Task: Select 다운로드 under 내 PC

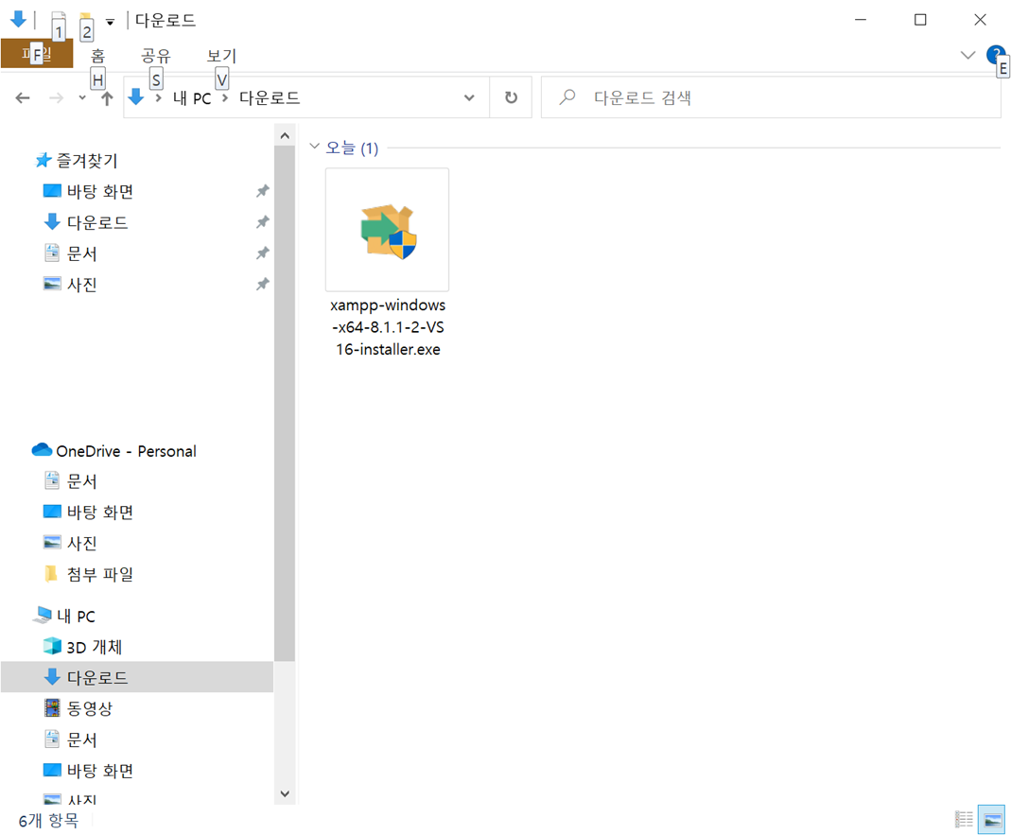Action: click(x=137, y=677)
